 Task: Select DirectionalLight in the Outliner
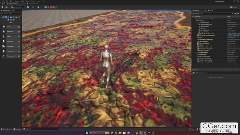[x=205, y=23]
